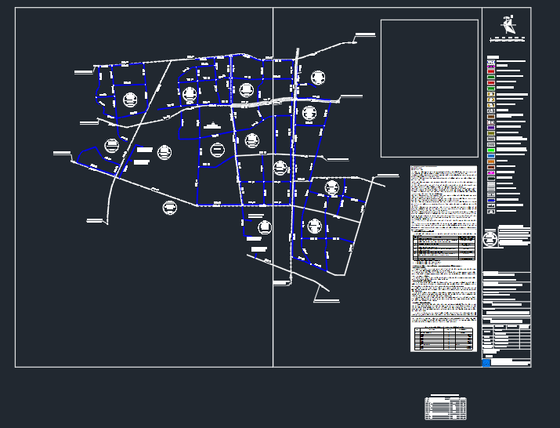
Task: Select the blue square logo at title block bottom
Action: click(486, 362)
